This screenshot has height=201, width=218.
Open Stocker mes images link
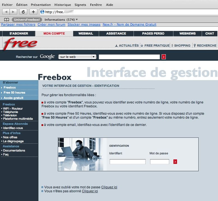84,24
